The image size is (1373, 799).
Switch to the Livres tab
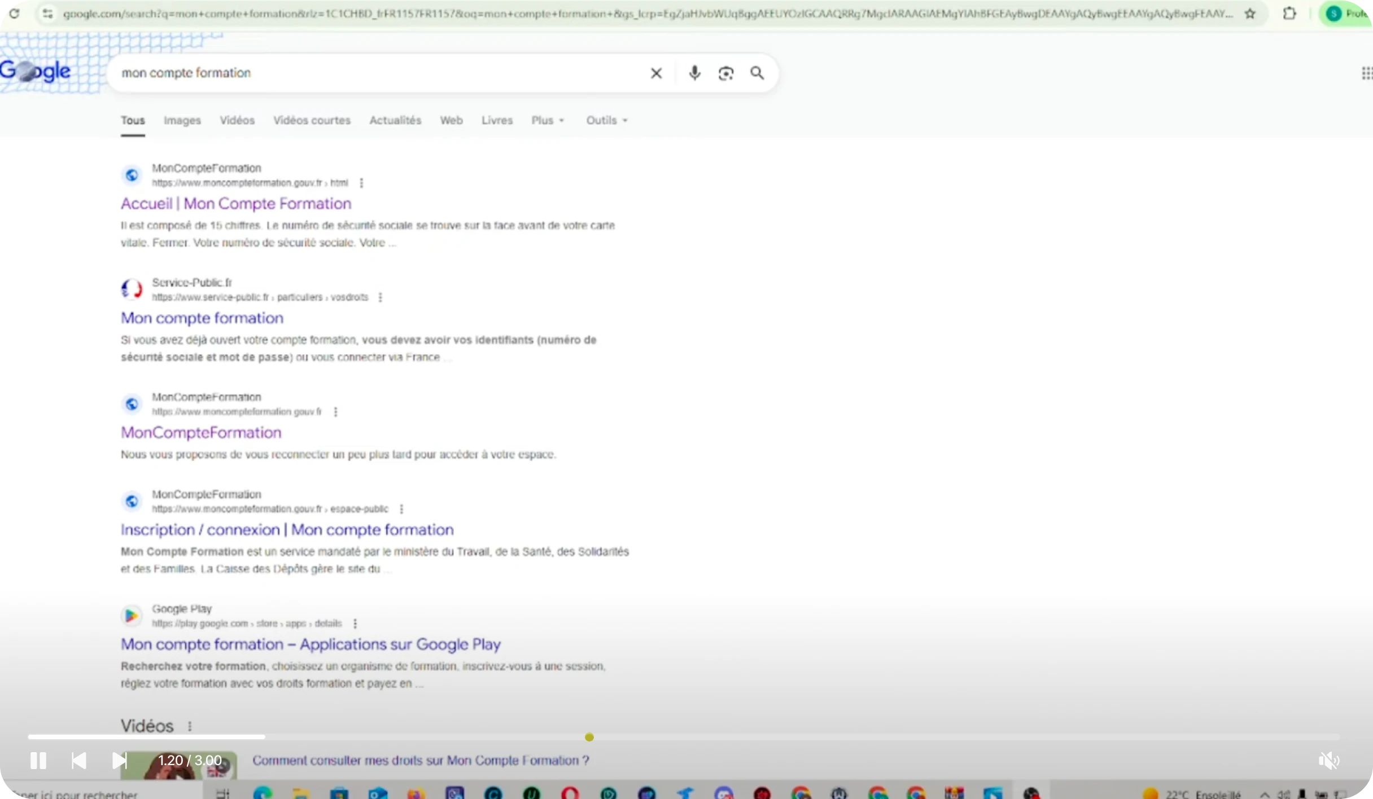click(x=497, y=120)
